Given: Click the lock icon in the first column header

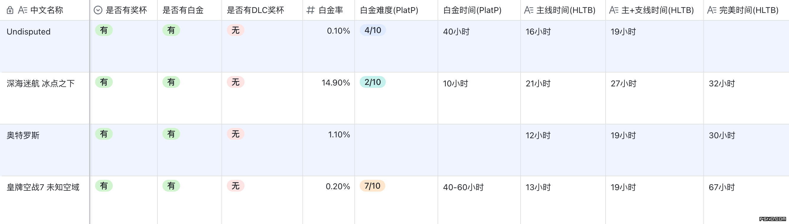Looking at the screenshot, I should tap(10, 10).
